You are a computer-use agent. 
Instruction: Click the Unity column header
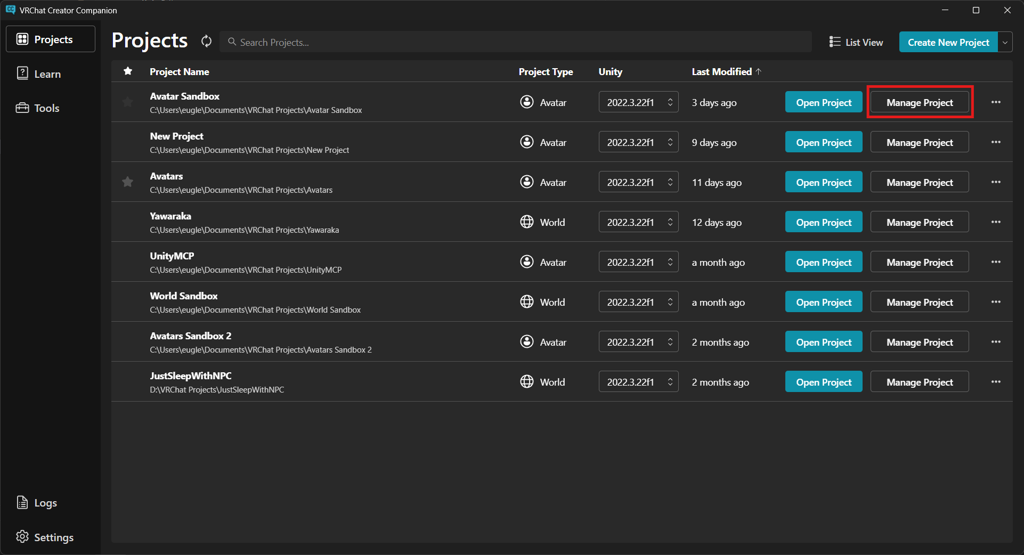pos(610,71)
